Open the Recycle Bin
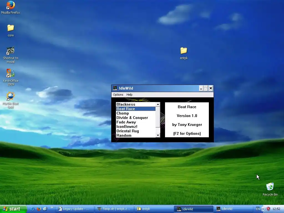 [270, 189]
